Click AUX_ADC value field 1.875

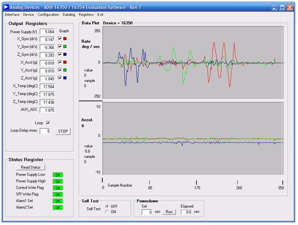pyautogui.click(x=47, y=110)
